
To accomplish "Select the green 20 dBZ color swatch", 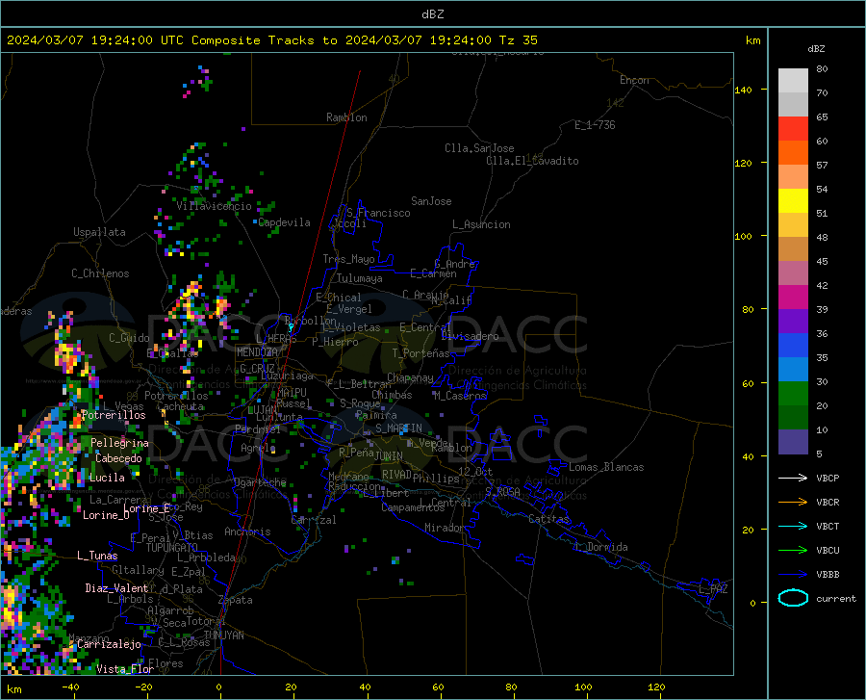I will coord(793,394).
